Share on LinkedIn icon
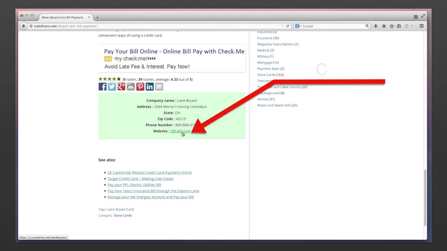 pyautogui.click(x=149, y=87)
